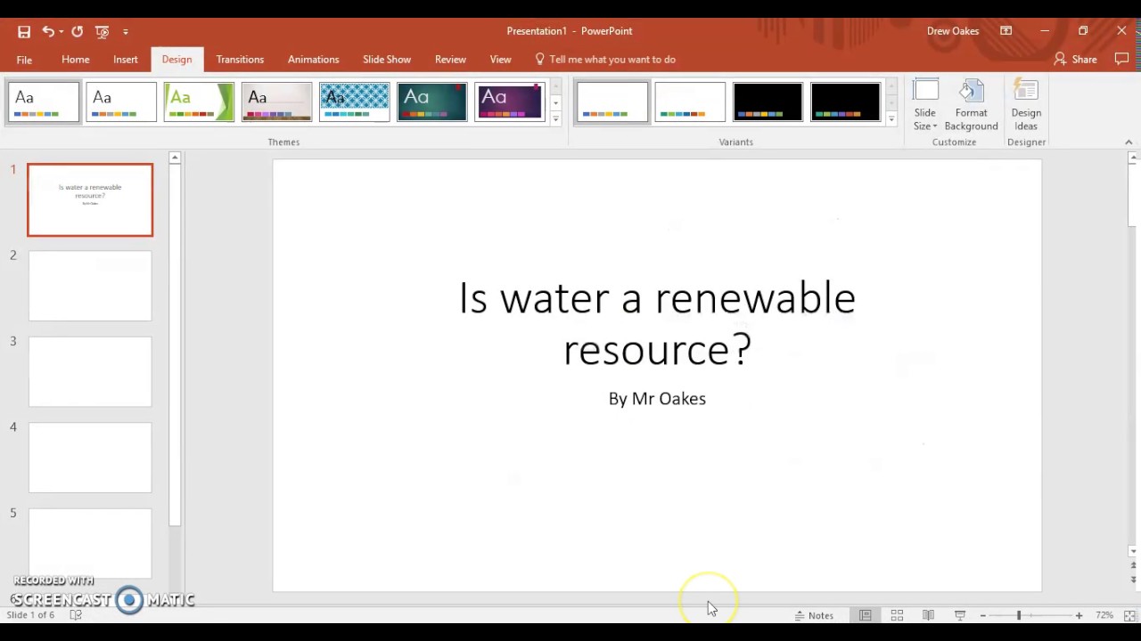Switch to the Home tab
Screen dimensions: 1141x641
[76, 60]
